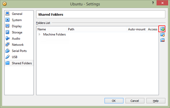170x108 pixels.
Task: Open the Shared Folders category
Action: [22, 63]
